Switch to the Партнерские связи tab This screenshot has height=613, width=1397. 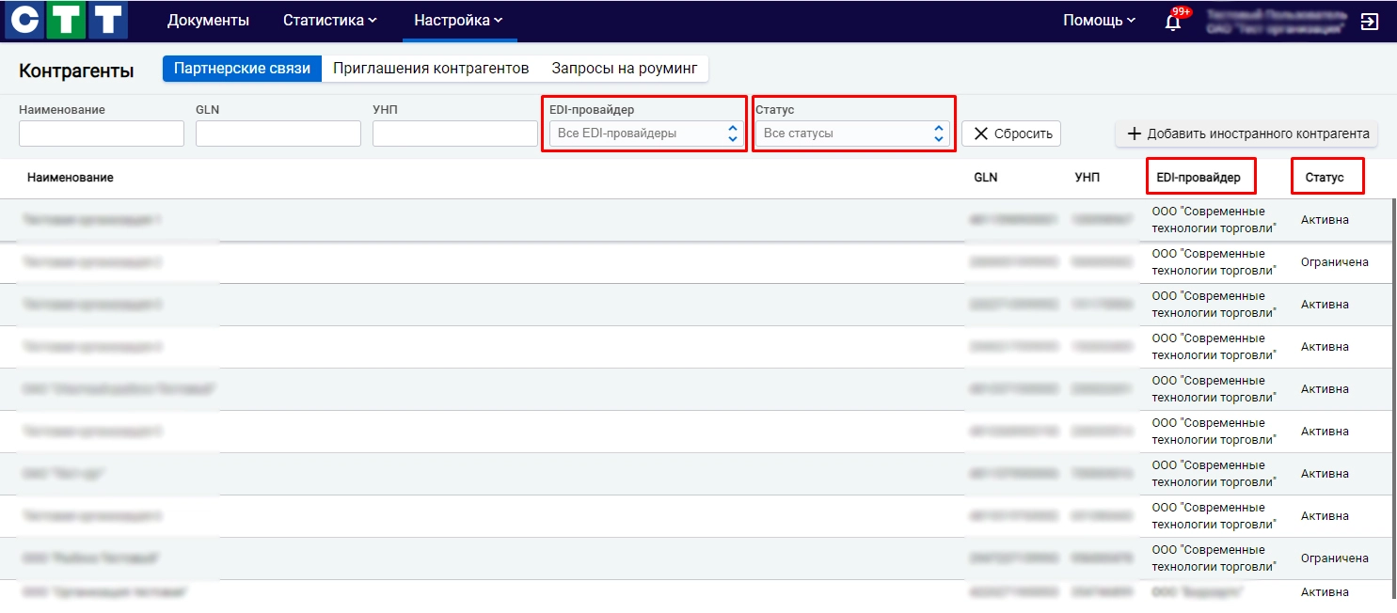pyautogui.click(x=243, y=69)
